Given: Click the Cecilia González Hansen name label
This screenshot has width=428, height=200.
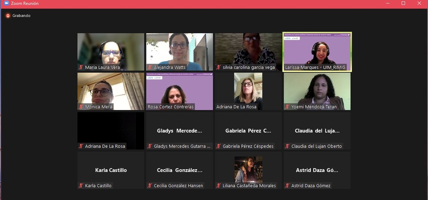Looking at the screenshot, I should (178, 186).
